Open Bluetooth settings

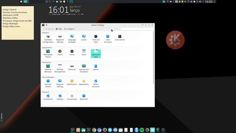(84, 97)
